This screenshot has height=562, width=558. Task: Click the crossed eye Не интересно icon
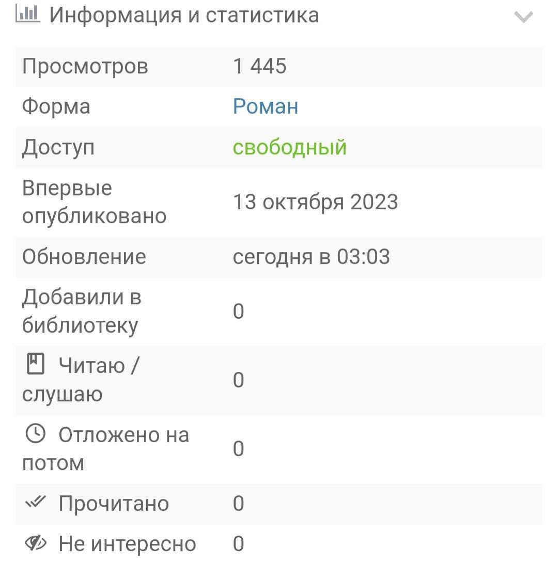[x=36, y=543]
